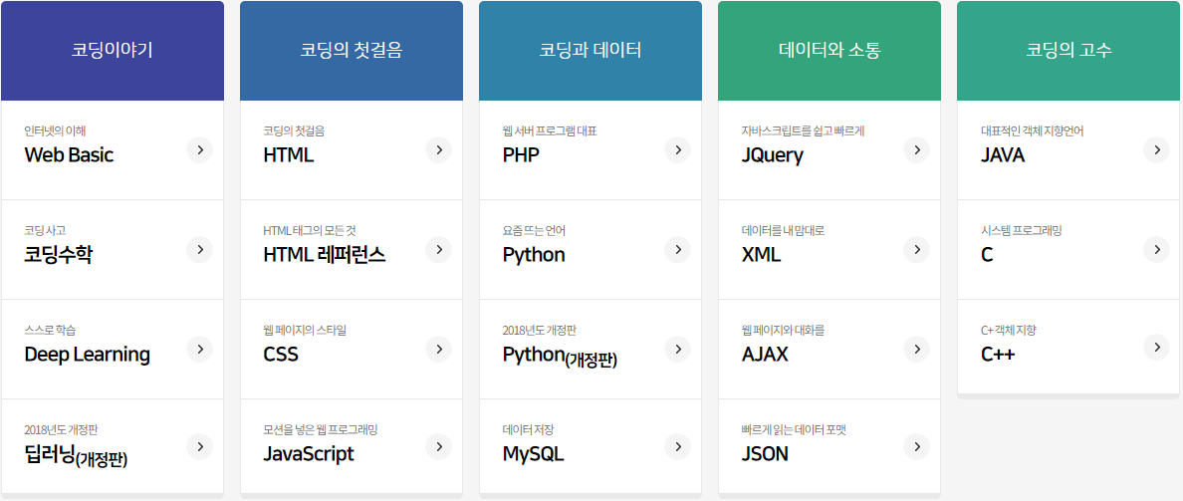The image size is (1183, 501).
Task: Open the C++ course title
Action: point(998,354)
